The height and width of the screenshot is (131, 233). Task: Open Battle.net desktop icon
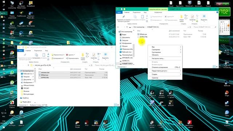[227, 83]
